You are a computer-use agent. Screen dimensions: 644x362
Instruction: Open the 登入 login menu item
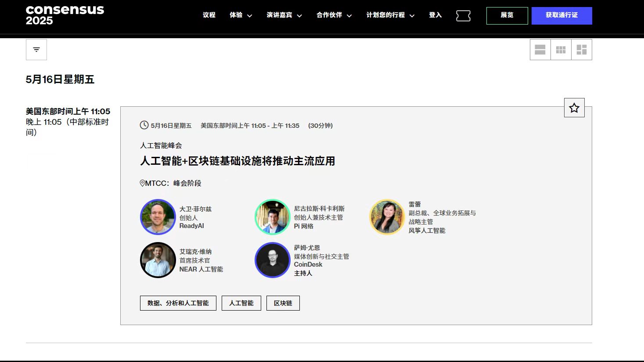[x=435, y=15]
